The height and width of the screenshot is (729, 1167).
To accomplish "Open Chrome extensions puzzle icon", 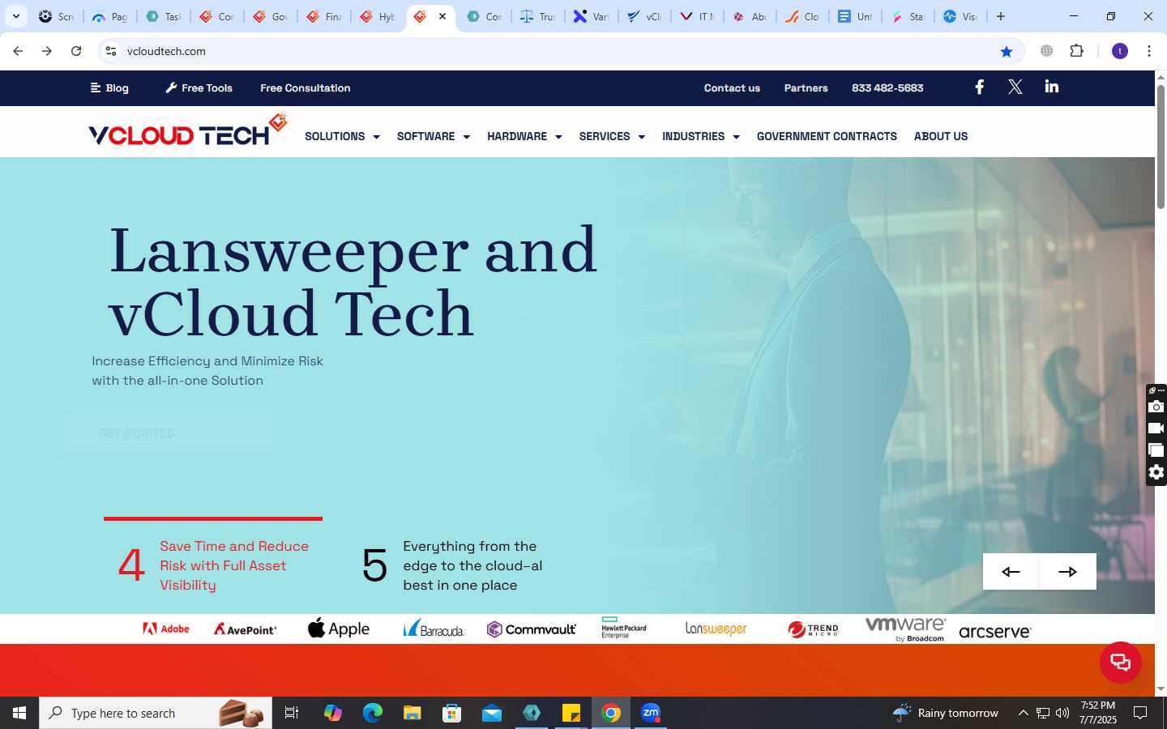I will pos(1077,51).
